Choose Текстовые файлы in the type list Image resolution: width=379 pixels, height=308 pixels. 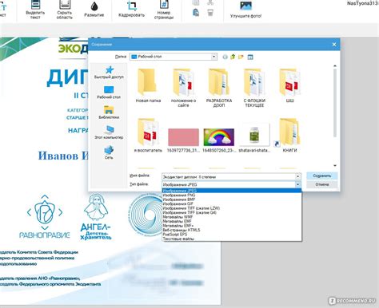coord(232,239)
